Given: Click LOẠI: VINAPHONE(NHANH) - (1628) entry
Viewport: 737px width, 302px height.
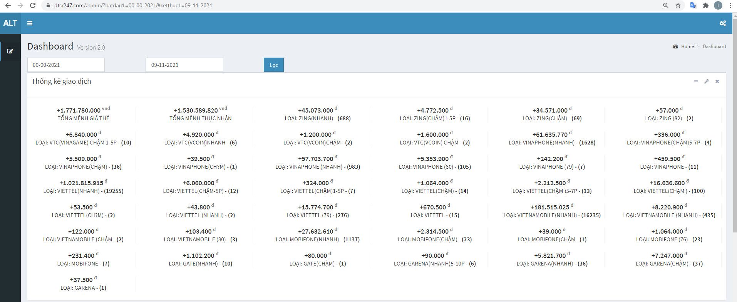Looking at the screenshot, I should [x=552, y=143].
